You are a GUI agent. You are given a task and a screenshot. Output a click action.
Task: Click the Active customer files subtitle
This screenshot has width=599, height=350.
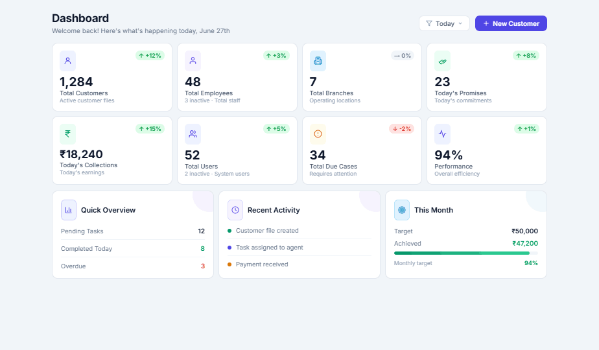click(87, 100)
